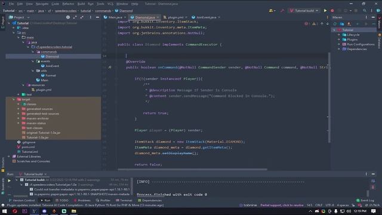Click the Windows Start button
Viewport: 382px width, 215px height.
click(x=4, y=211)
